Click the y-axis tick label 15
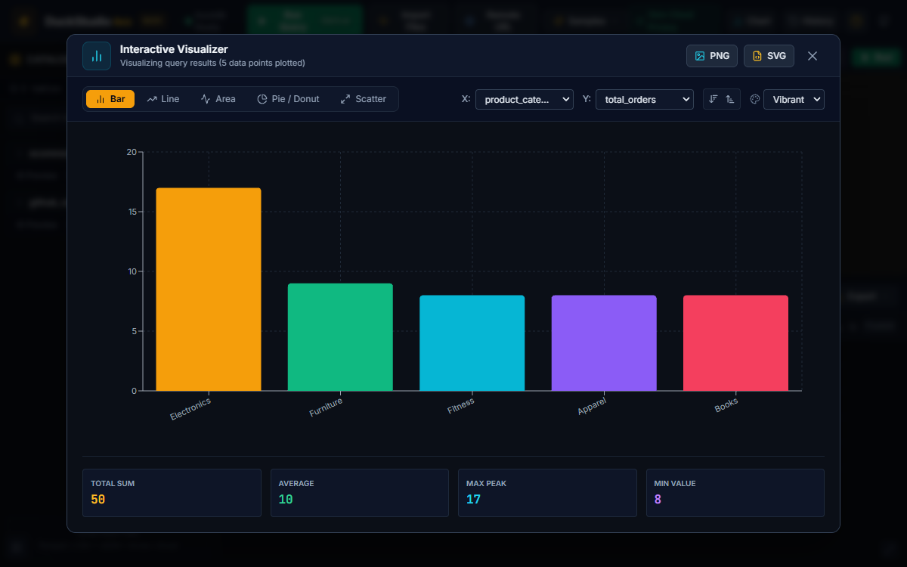The width and height of the screenshot is (907, 567). pos(132,212)
